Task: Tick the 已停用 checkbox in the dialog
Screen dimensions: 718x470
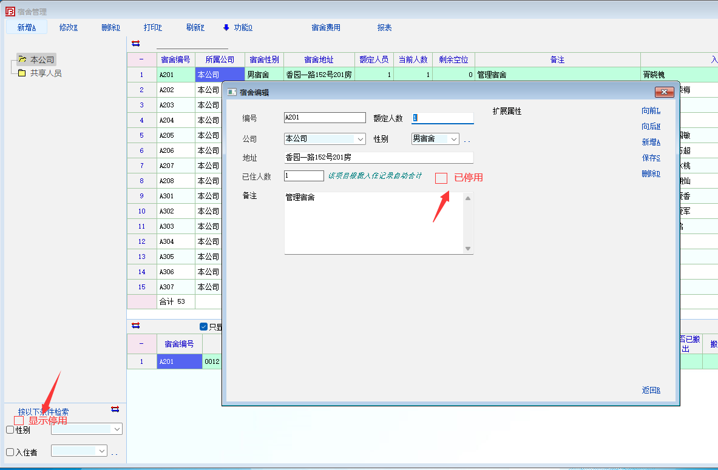Action: 441,178
